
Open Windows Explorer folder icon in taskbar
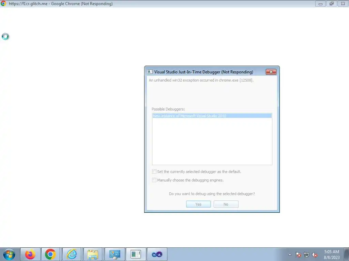point(93,254)
